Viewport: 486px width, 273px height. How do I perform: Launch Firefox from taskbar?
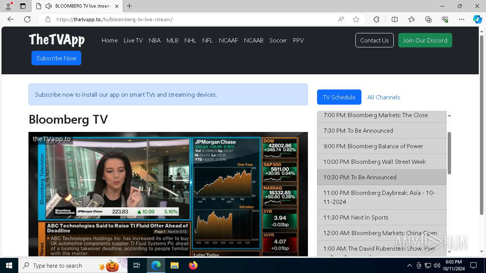[x=193, y=265]
